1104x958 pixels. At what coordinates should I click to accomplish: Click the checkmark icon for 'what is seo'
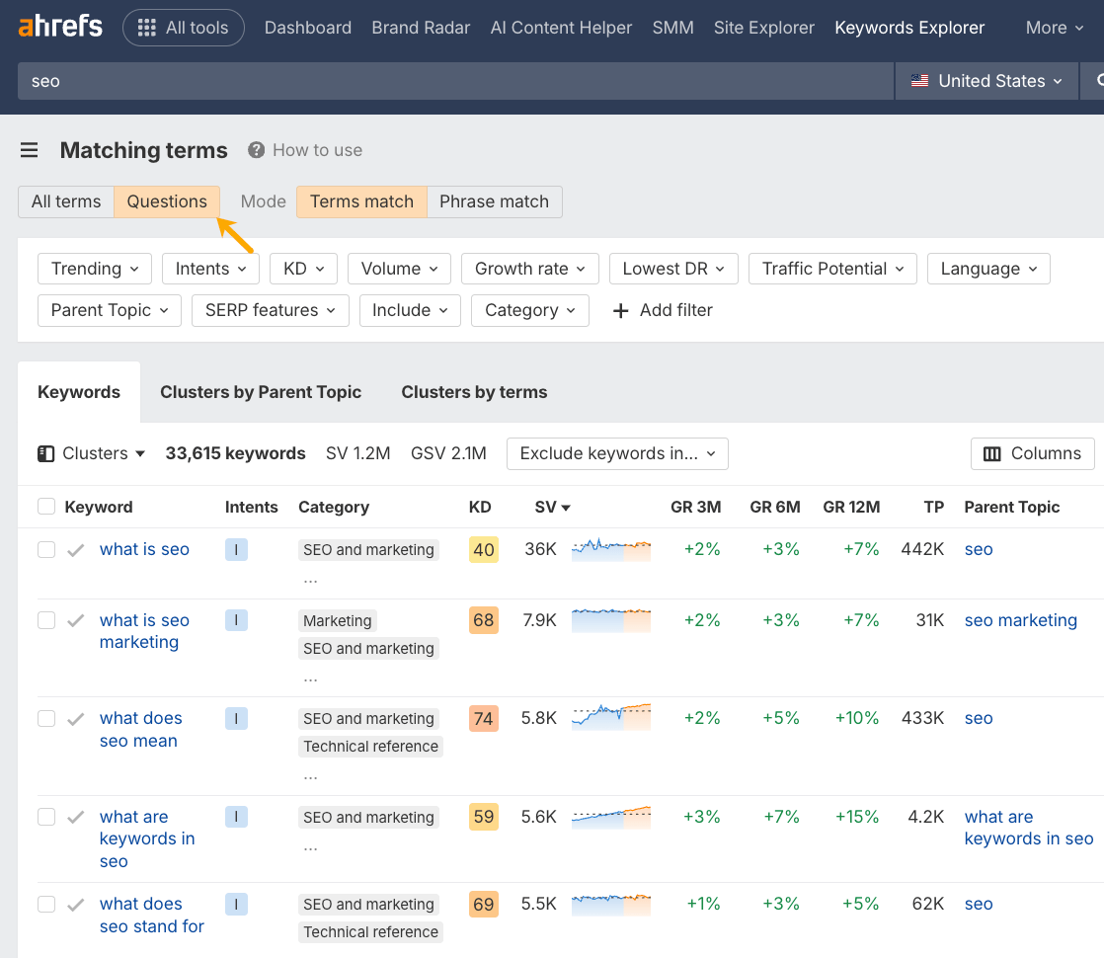pos(75,550)
